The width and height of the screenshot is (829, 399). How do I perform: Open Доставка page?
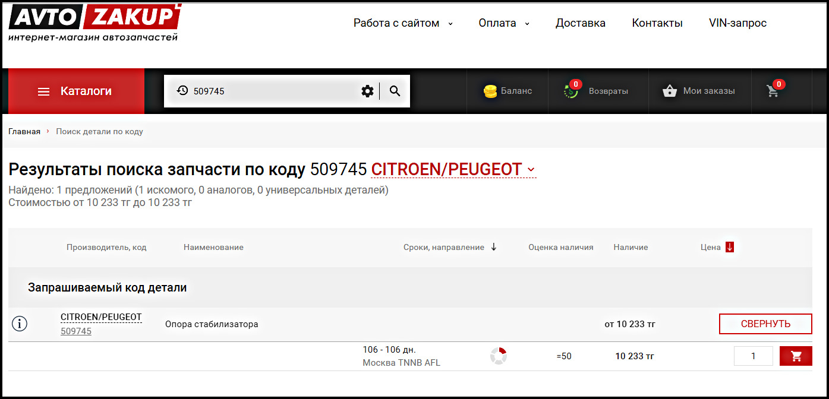tap(581, 23)
